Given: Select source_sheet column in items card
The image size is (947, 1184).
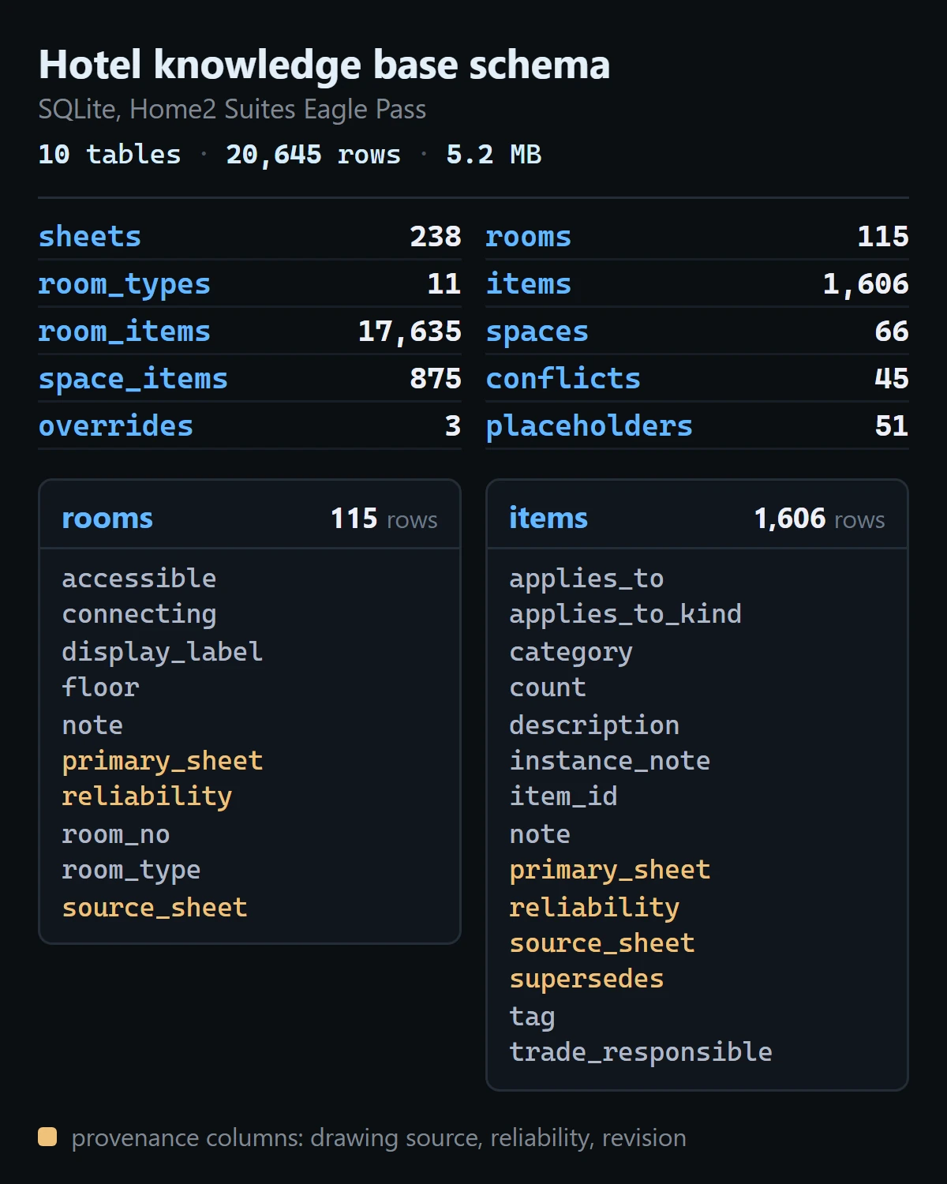Looking at the screenshot, I should (x=602, y=943).
